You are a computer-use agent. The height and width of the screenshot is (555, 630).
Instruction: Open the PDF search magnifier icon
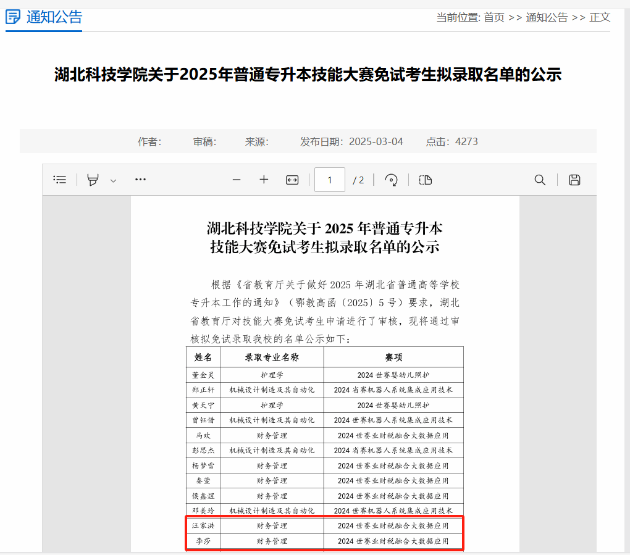click(x=540, y=180)
